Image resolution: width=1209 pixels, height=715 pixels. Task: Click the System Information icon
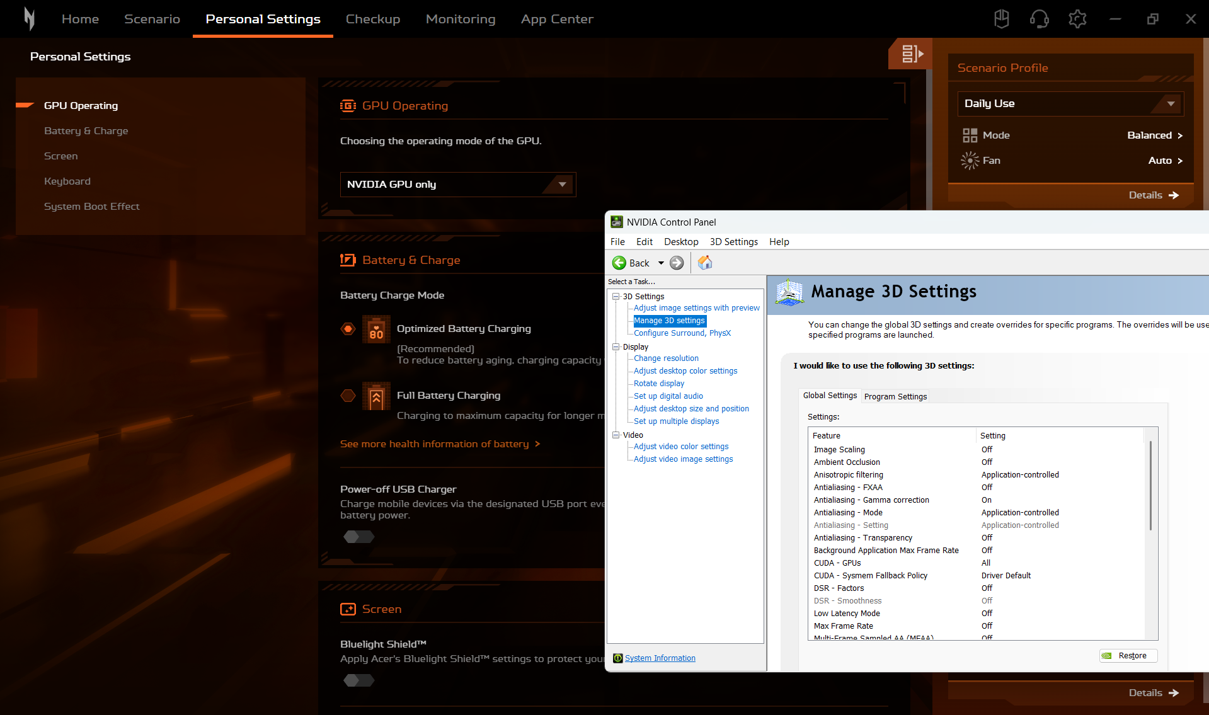tap(618, 658)
